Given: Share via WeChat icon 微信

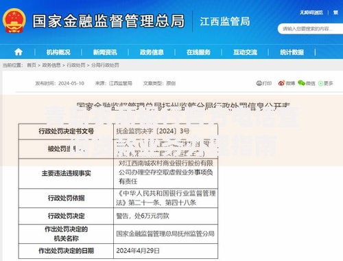Looking at the screenshot, I should coord(307,83).
